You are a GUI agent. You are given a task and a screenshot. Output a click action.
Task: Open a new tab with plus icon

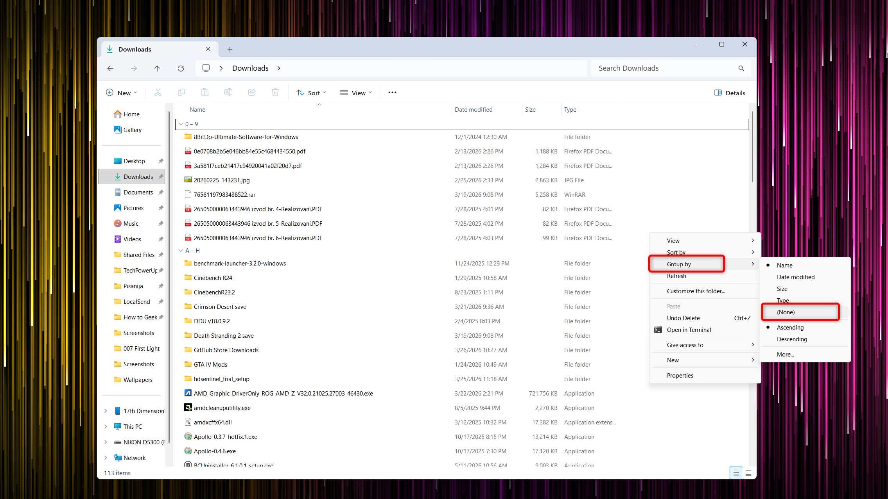(x=230, y=49)
